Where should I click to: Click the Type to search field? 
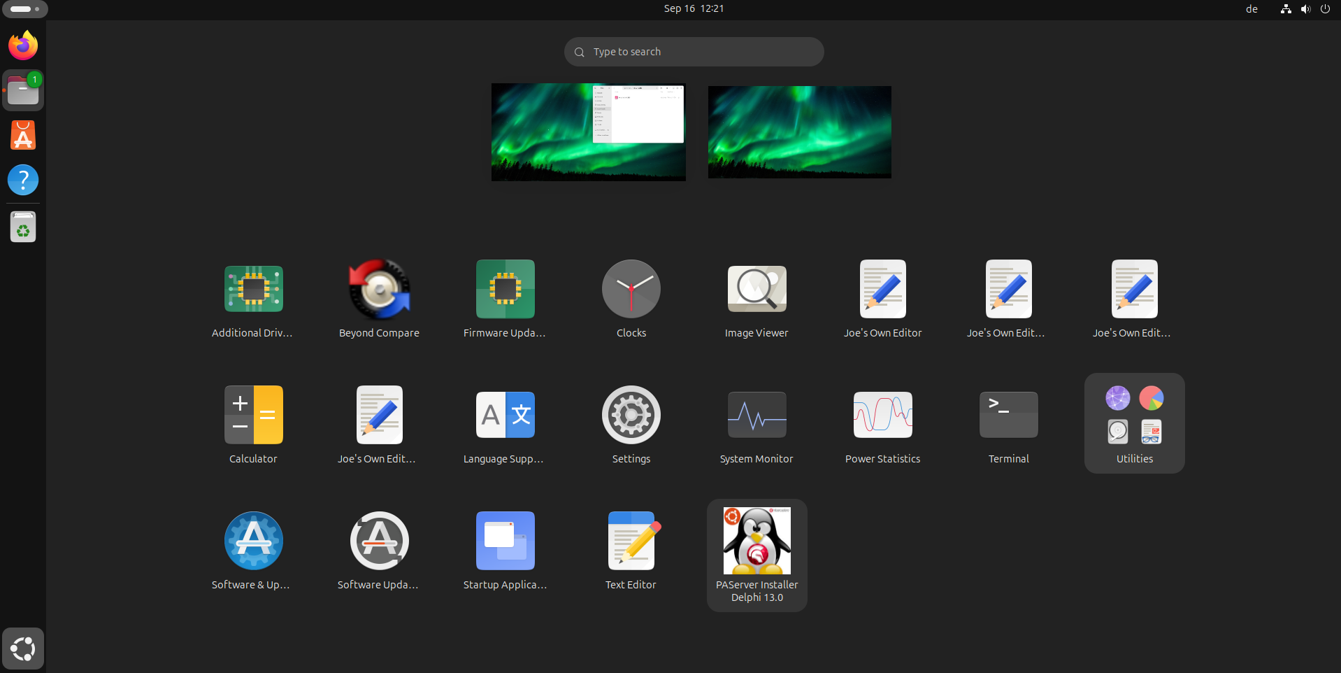coord(694,52)
